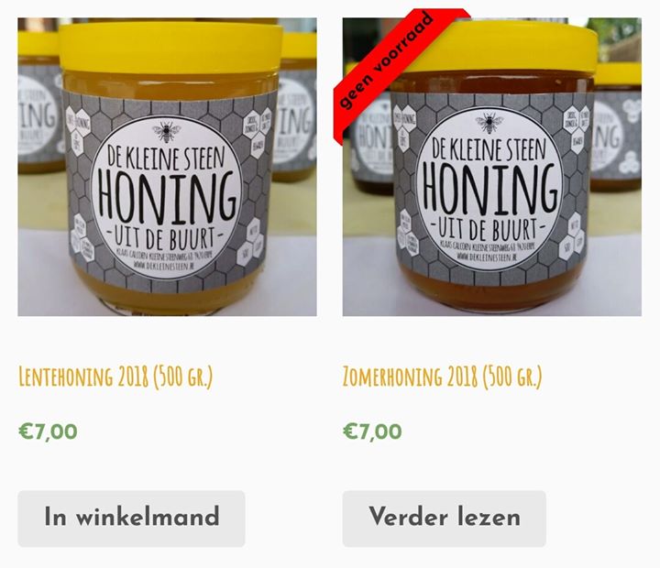Select the €7,00 price under Zomerhoning
The image size is (660, 568).
coord(372,431)
